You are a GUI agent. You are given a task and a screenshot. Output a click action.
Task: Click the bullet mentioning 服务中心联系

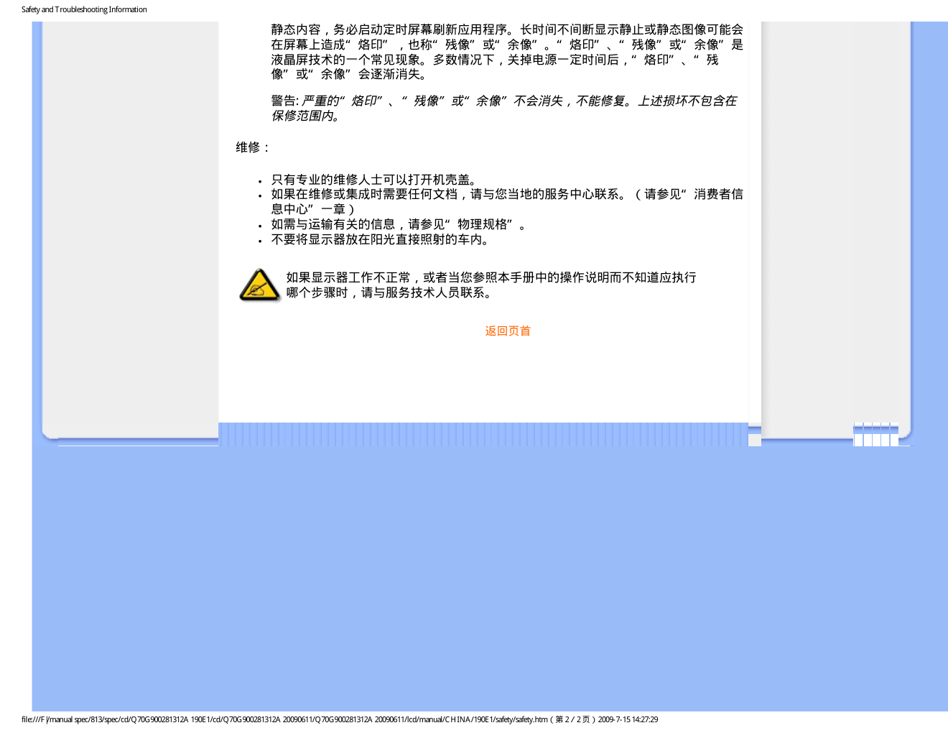[x=445, y=195]
